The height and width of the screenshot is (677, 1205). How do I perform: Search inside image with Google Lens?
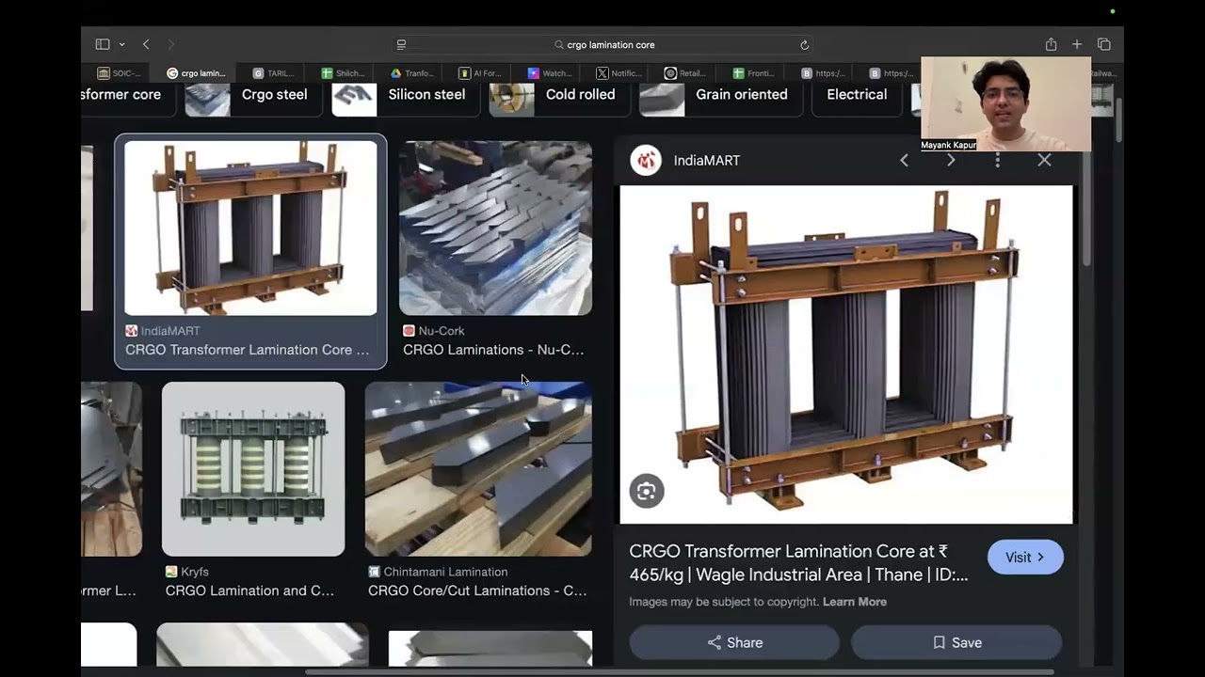(x=647, y=491)
